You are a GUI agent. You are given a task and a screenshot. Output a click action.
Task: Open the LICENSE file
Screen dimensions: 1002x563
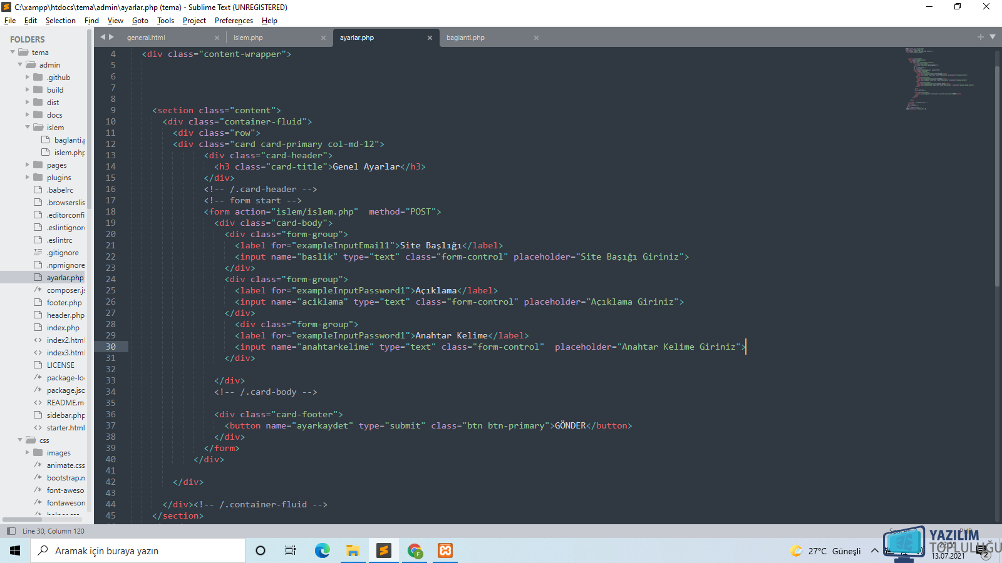60,365
